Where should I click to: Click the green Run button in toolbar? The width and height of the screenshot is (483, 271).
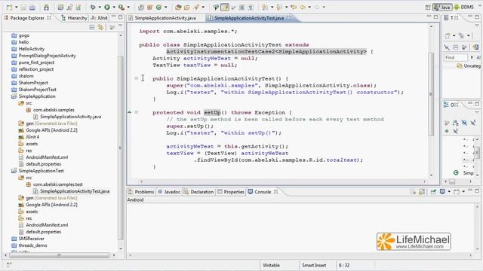pos(107,7)
